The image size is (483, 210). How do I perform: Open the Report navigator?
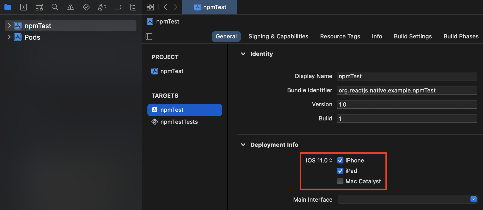coord(133,7)
